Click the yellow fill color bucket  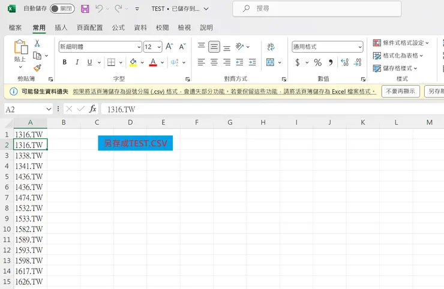pos(133,62)
